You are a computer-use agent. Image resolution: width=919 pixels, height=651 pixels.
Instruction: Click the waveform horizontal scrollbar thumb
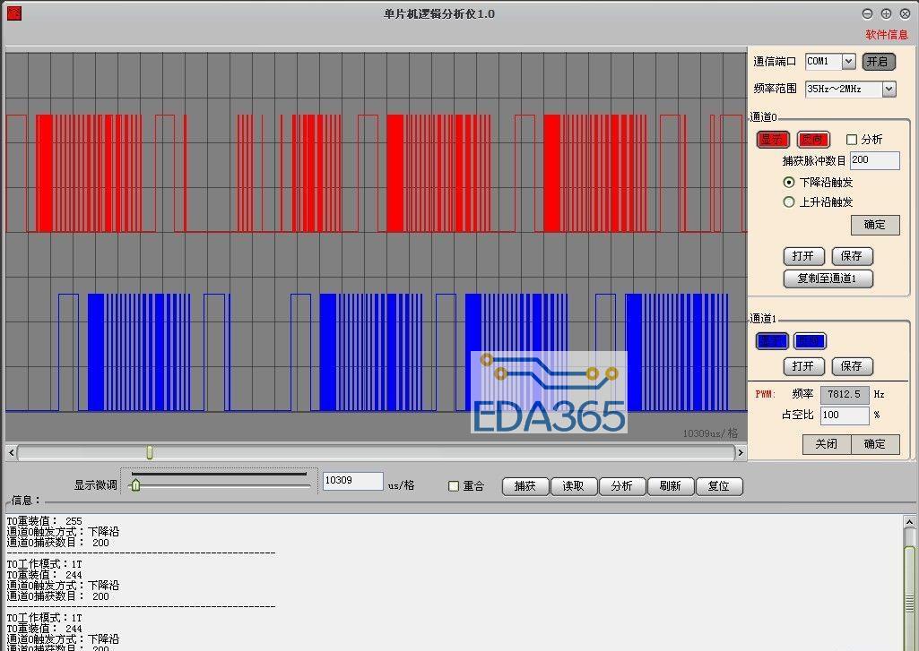tap(150, 452)
